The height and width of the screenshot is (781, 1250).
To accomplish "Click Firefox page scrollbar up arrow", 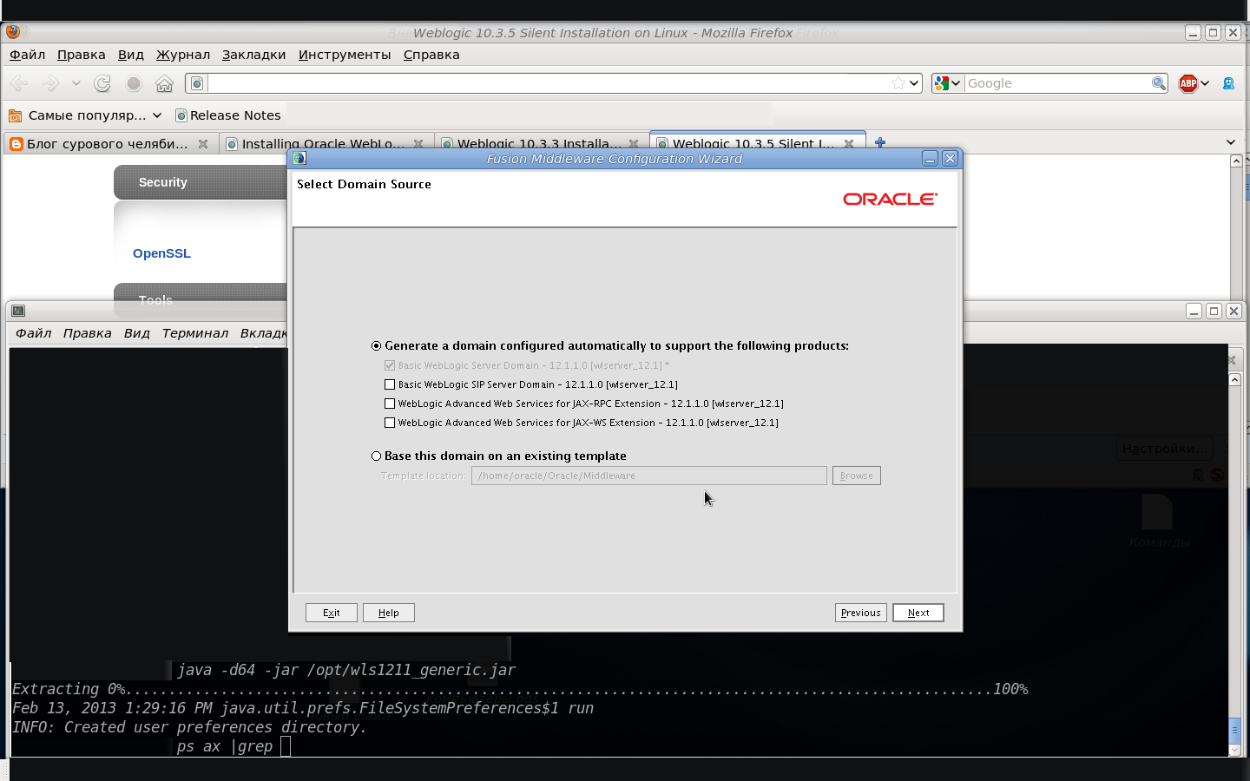I will pyautogui.click(x=1236, y=161).
